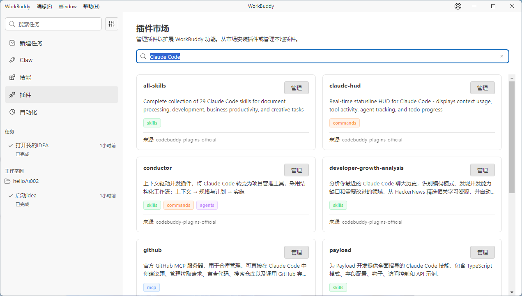This screenshot has height=296, width=522.
Task: Click 管理 for the payload plugin
Action: 483,252
